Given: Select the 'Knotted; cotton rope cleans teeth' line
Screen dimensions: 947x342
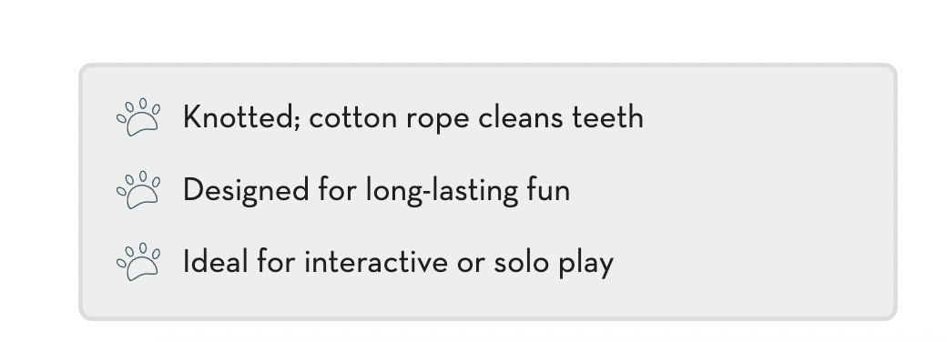Looking at the screenshot, I should pos(413,117).
